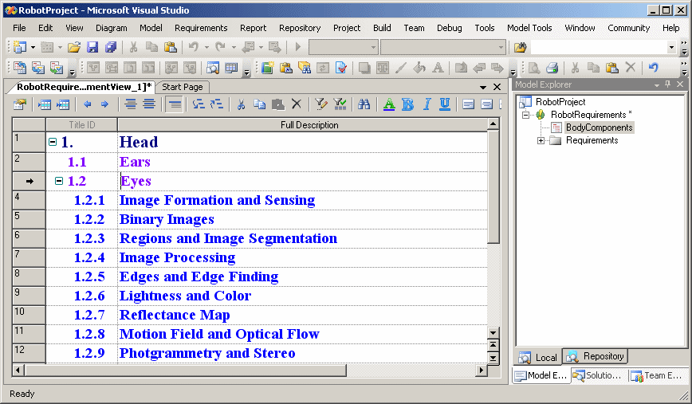This screenshot has height=404, width=692.
Task: Switch to the Start Page tab
Action: point(182,87)
